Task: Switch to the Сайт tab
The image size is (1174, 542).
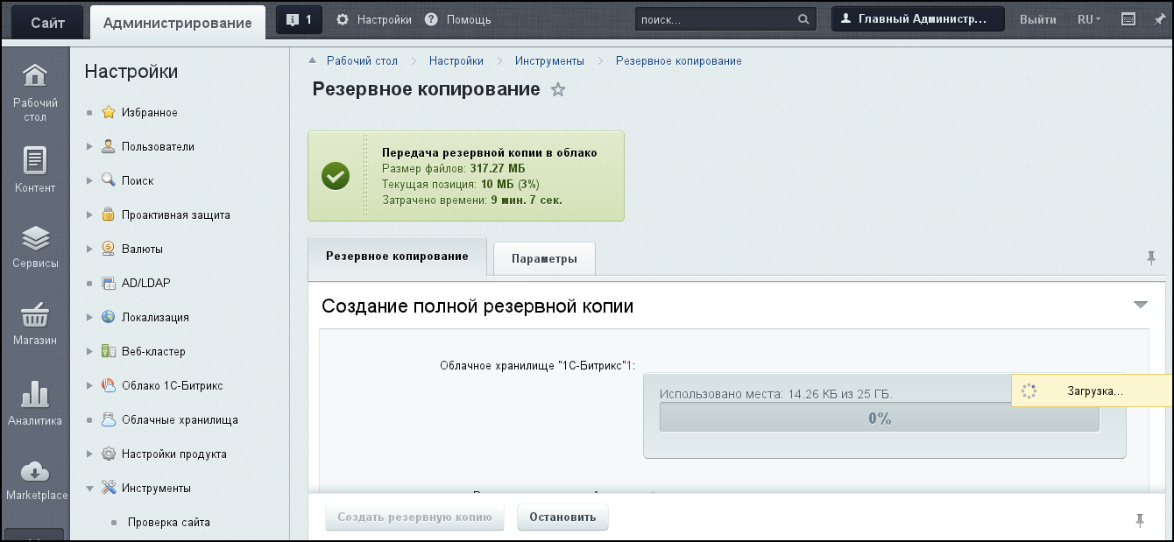Action: tap(47, 23)
